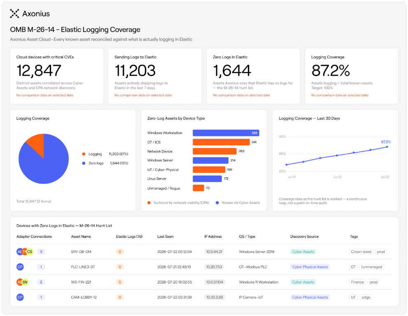Click asset name PLC-LINE3-07
Viewport: 408px width, 316px height.
(83, 267)
